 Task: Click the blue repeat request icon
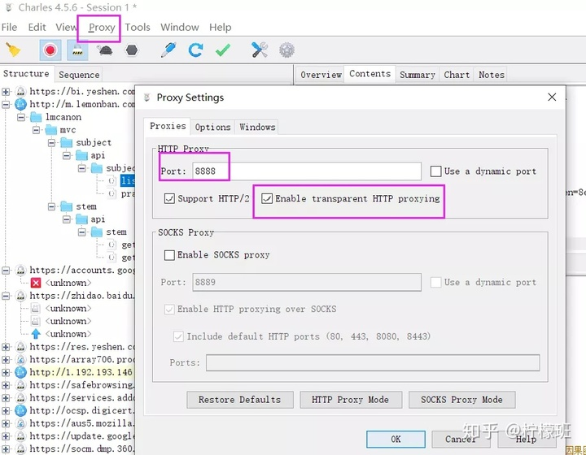(195, 50)
